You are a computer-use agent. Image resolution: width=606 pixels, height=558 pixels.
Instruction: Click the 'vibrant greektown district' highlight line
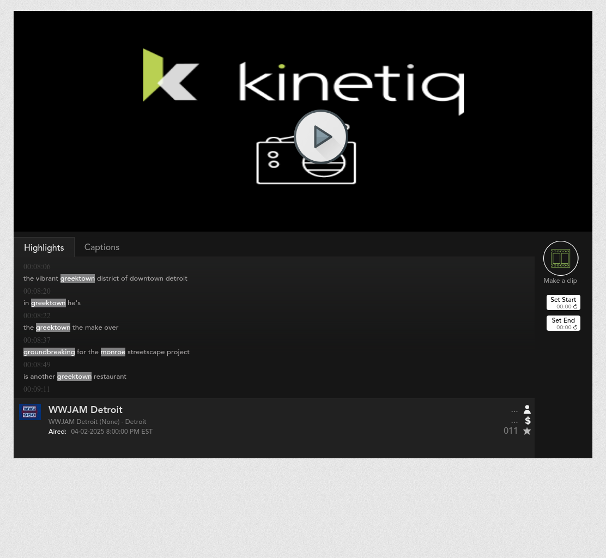point(105,278)
